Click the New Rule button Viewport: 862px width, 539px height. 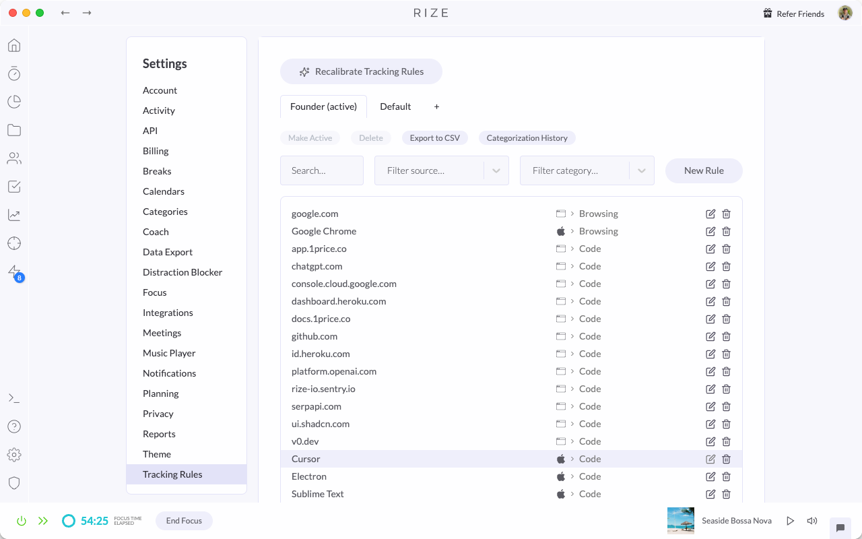tap(704, 170)
